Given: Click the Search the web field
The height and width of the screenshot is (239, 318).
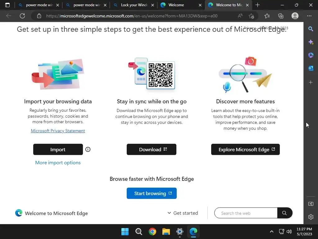Looking at the screenshot, I should click(x=246, y=213).
